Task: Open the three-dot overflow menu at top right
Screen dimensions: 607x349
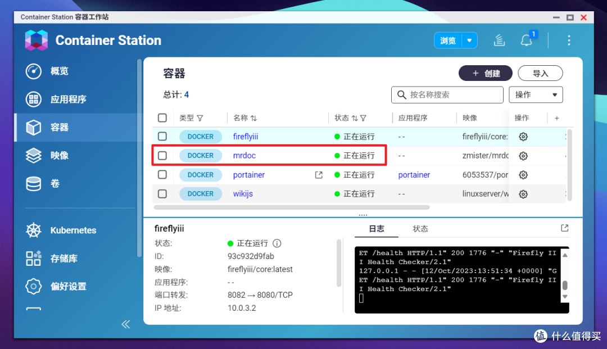Action: click(x=569, y=40)
